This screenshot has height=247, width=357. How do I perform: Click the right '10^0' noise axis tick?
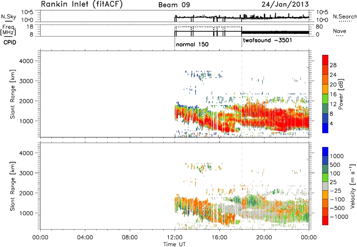pos(322,20)
